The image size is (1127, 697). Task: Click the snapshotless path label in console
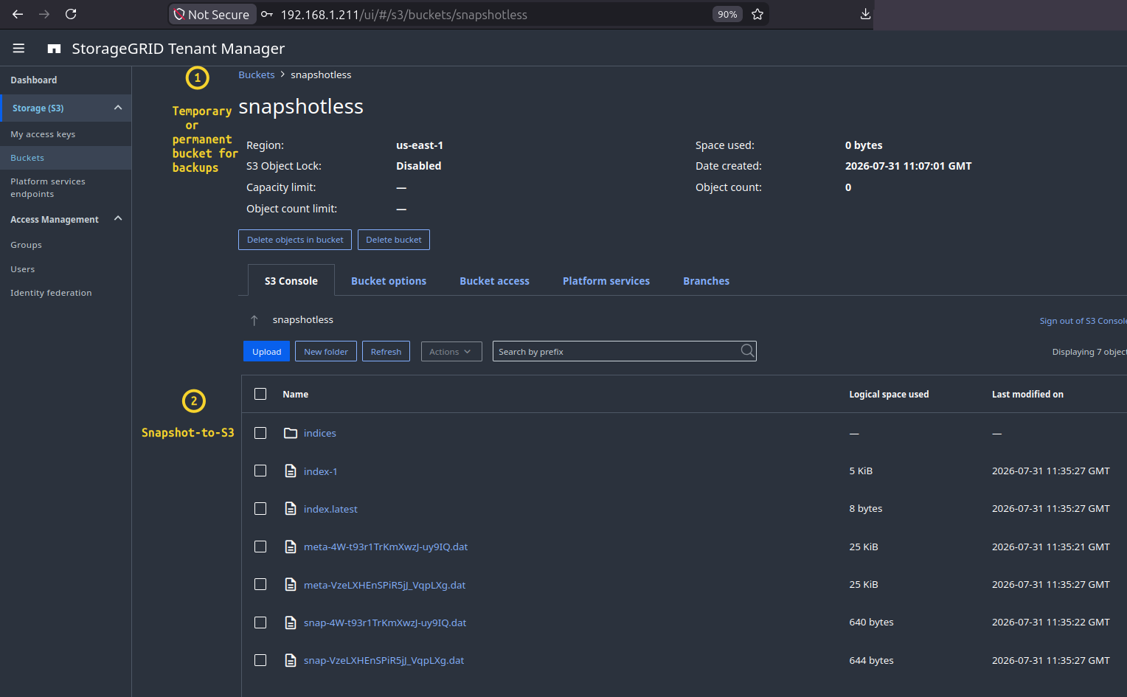tap(303, 319)
